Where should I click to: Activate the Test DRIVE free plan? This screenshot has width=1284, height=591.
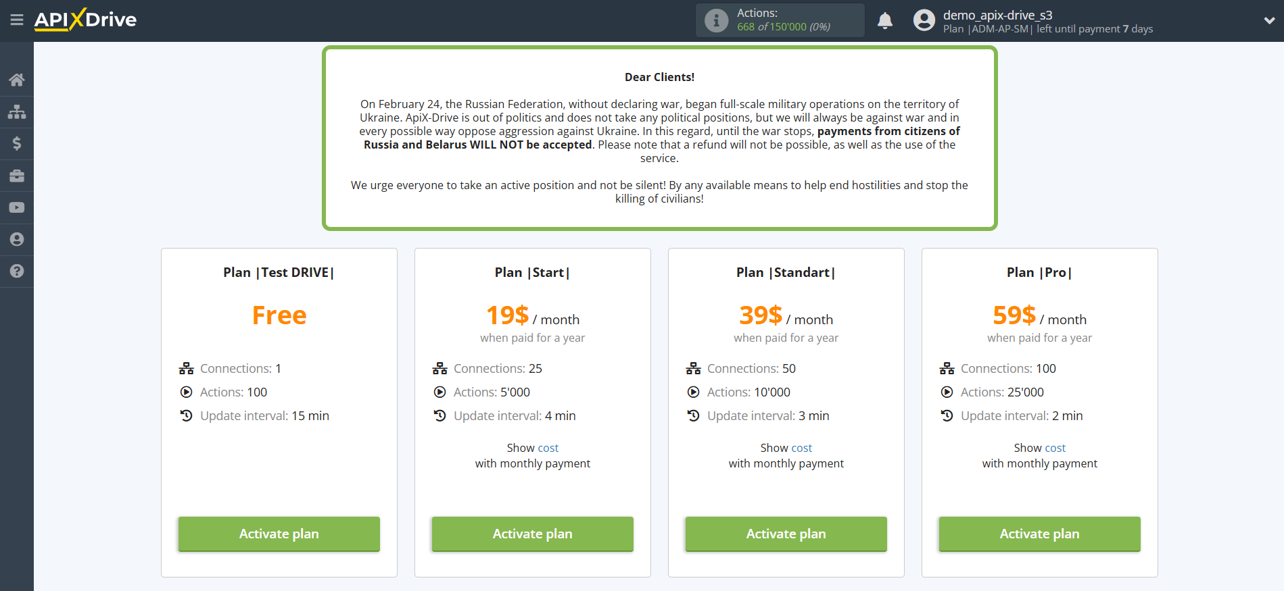(279, 534)
